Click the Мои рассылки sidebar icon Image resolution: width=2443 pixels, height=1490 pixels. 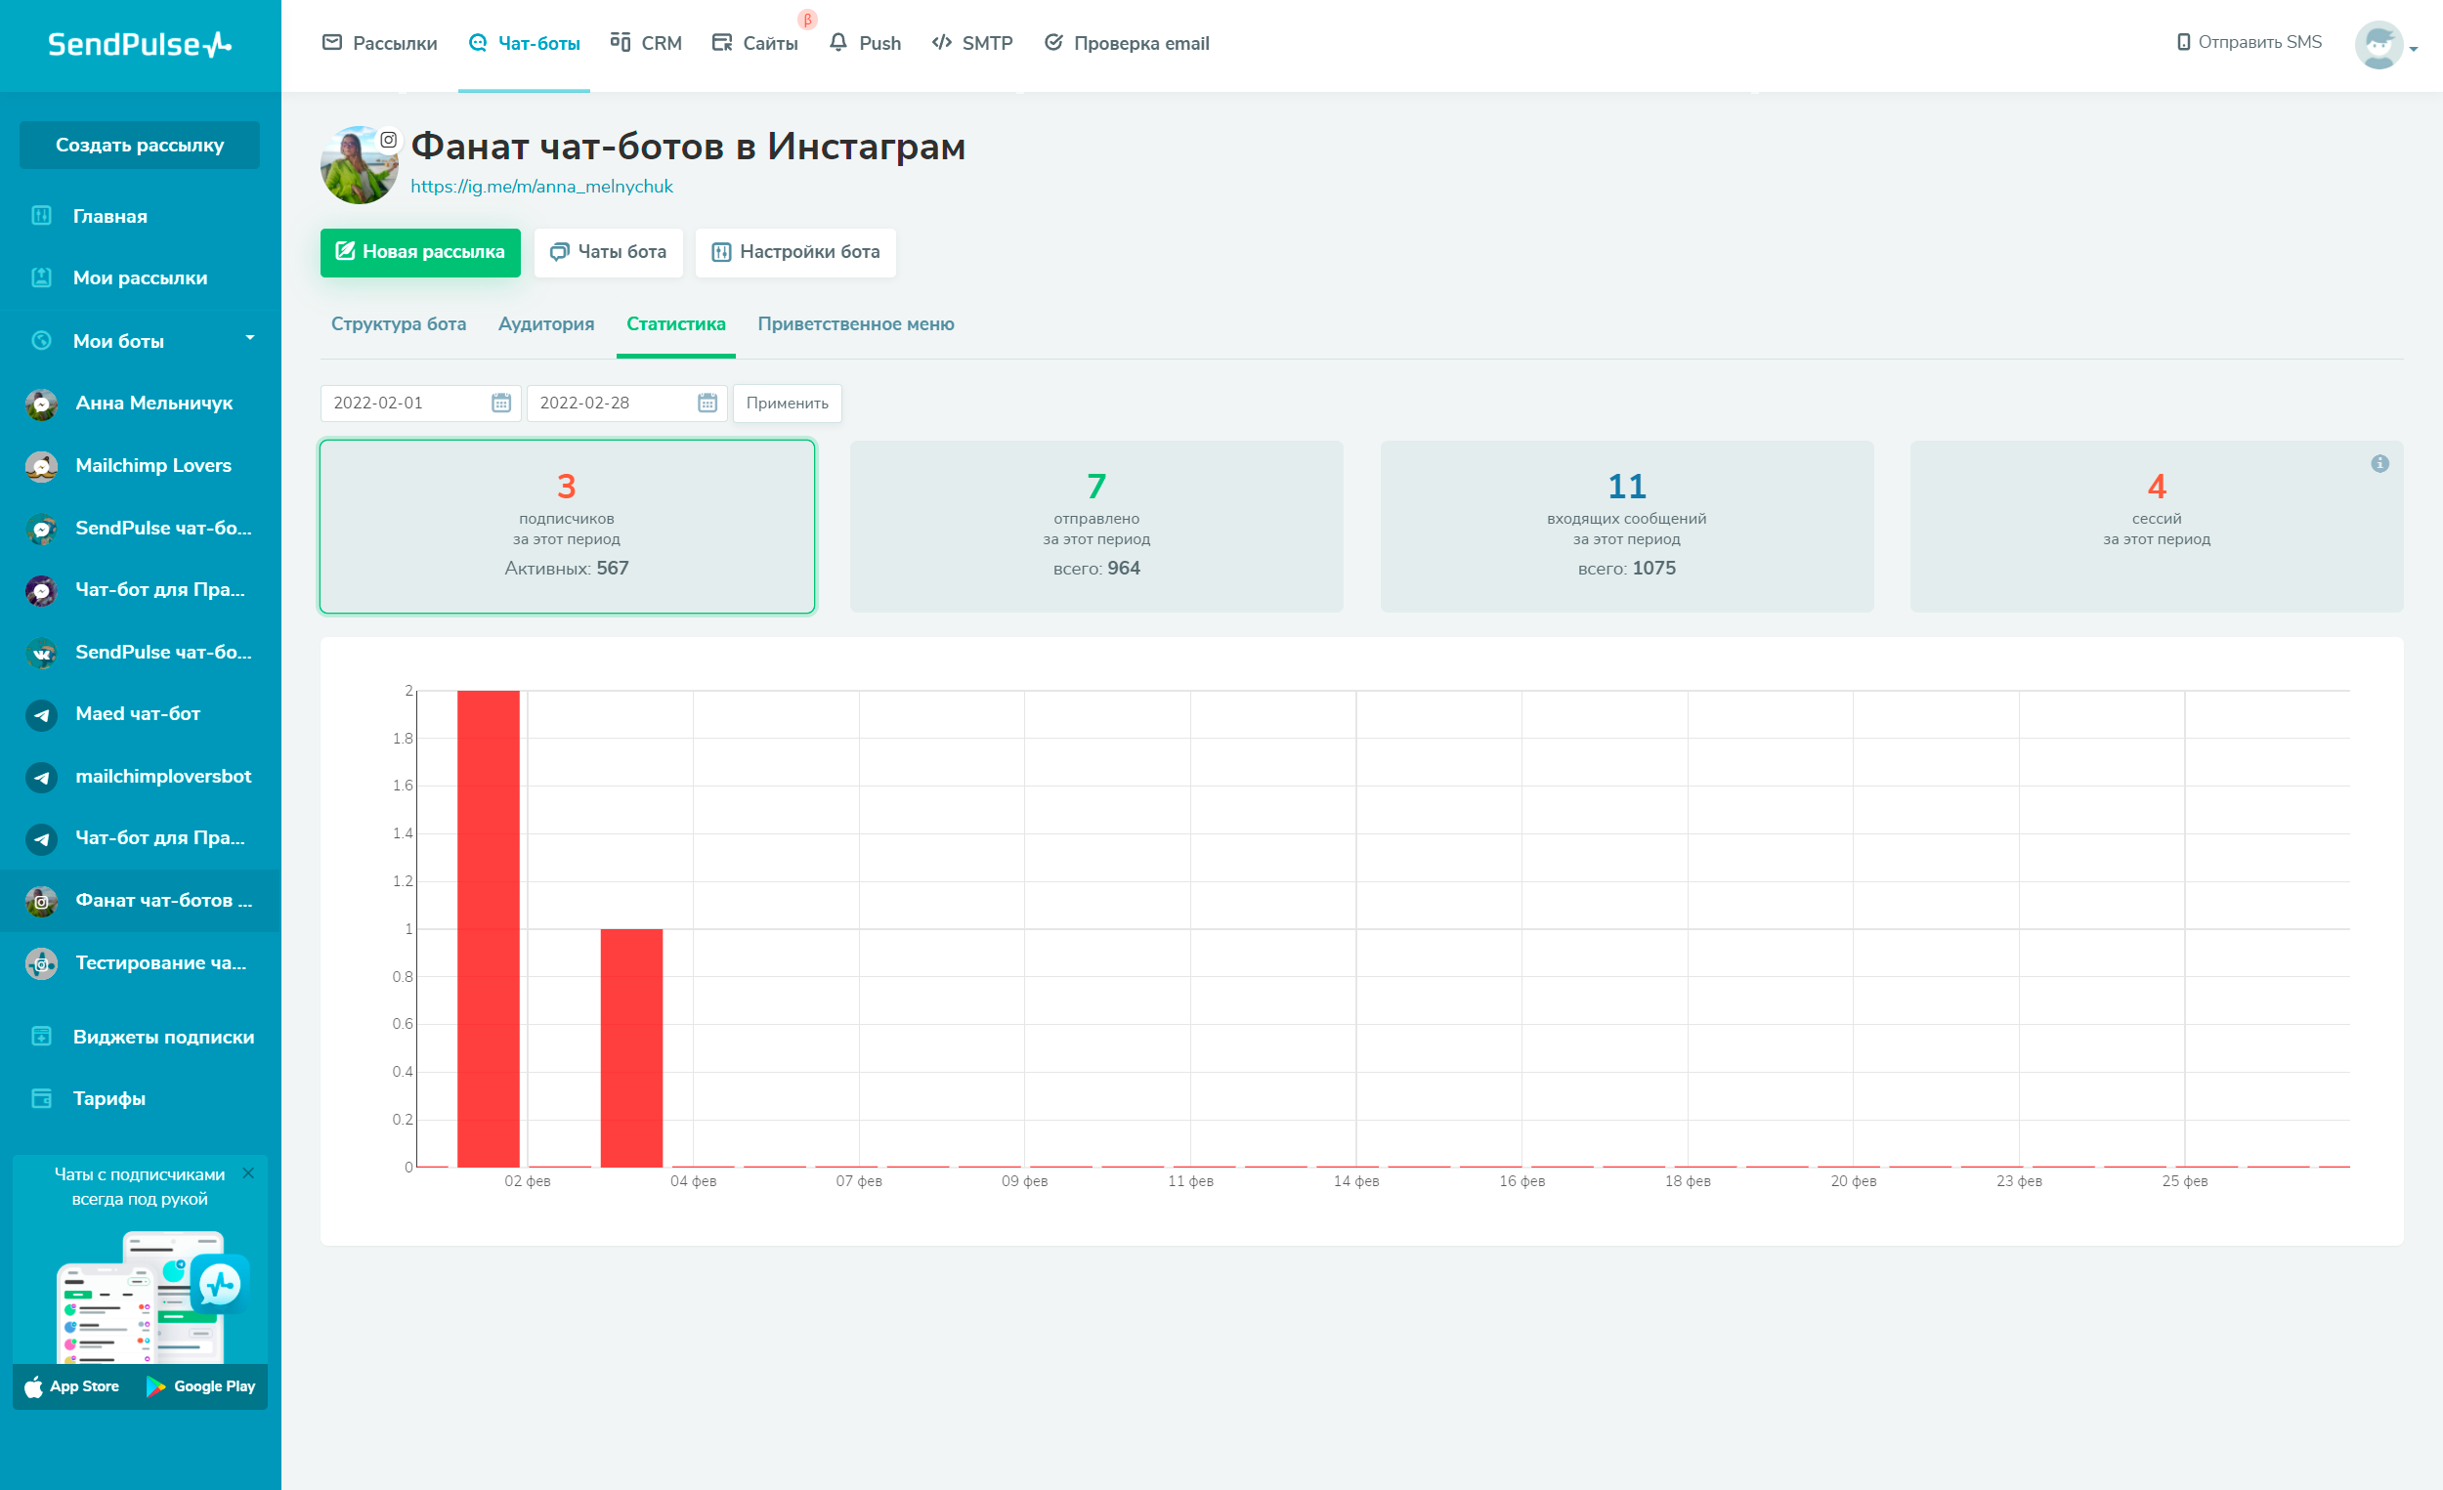click(x=42, y=277)
